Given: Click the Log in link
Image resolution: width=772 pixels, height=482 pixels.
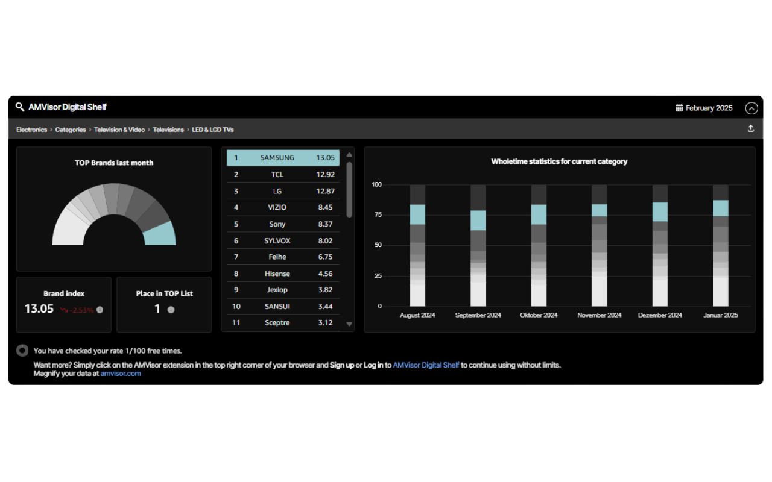Looking at the screenshot, I should [x=373, y=365].
